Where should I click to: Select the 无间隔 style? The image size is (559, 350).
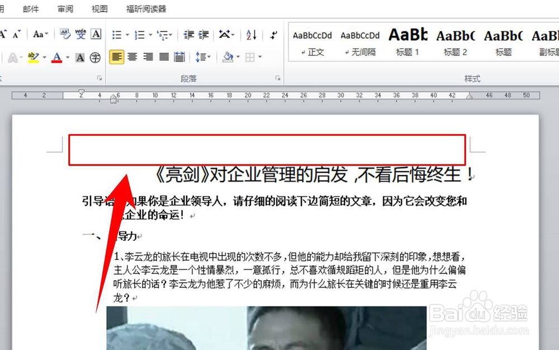359,40
